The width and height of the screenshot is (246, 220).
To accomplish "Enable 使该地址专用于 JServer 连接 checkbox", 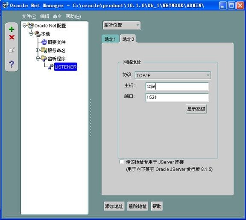I will [x=122, y=162].
